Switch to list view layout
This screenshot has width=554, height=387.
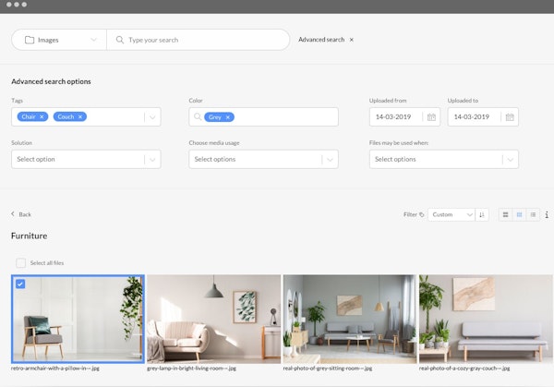click(x=533, y=214)
